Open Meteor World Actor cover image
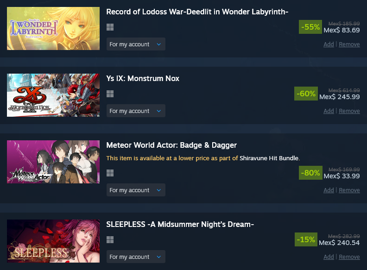This screenshot has width=367, height=270. click(53, 162)
